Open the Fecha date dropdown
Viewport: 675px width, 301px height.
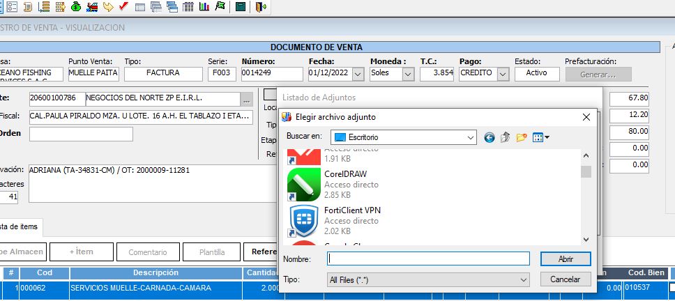click(358, 73)
